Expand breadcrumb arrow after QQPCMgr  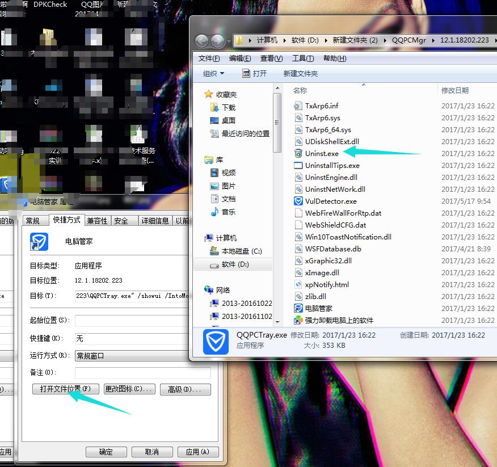pyautogui.click(x=433, y=40)
